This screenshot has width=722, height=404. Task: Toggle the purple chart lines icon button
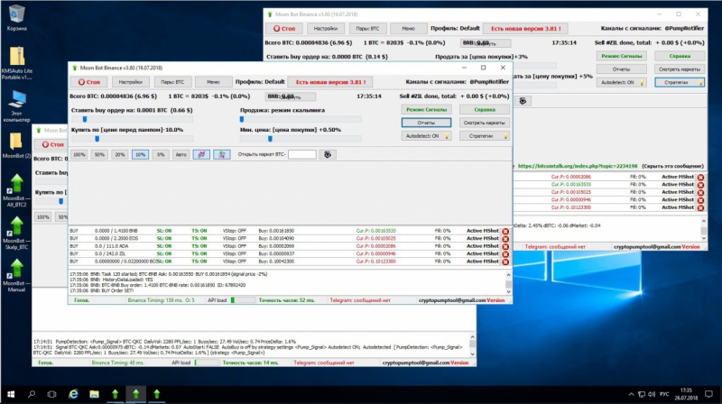pos(201,154)
